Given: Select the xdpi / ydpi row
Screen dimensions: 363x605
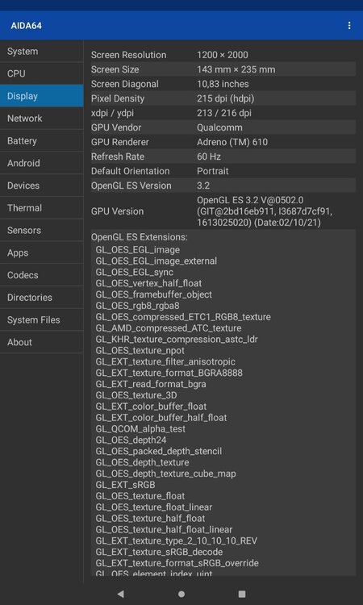Looking at the screenshot, I should click(223, 113).
